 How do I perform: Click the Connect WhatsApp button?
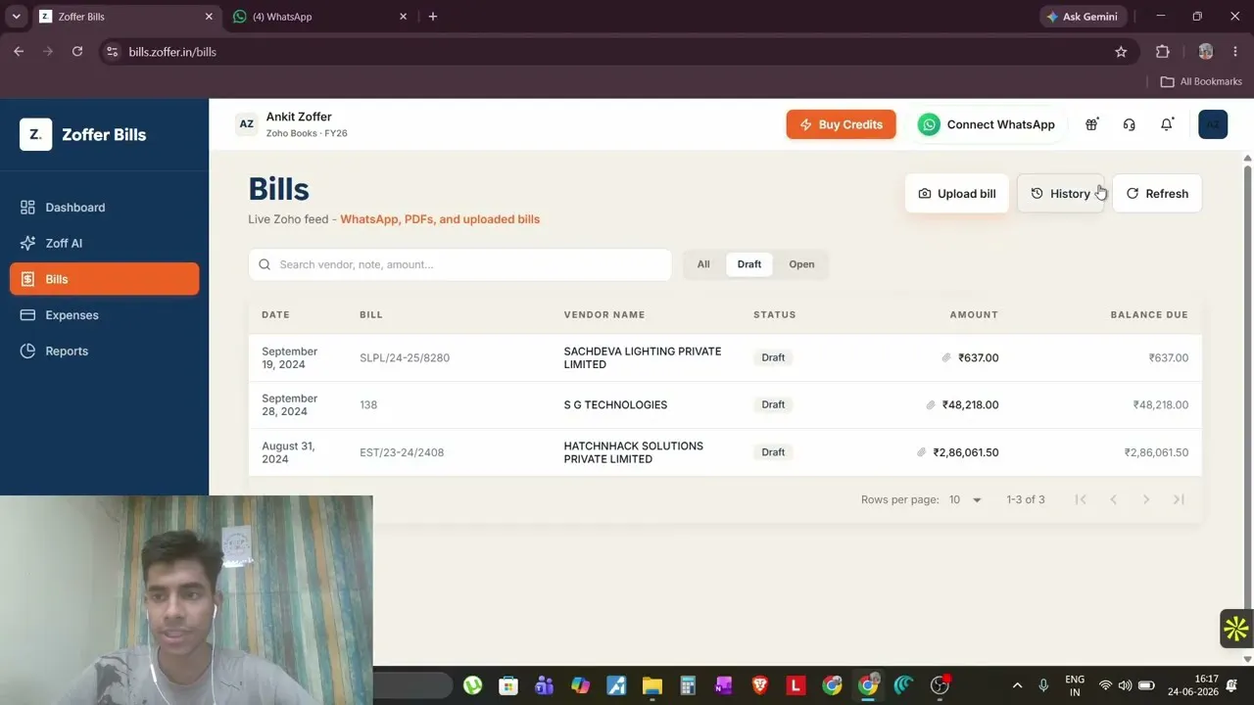(x=987, y=124)
